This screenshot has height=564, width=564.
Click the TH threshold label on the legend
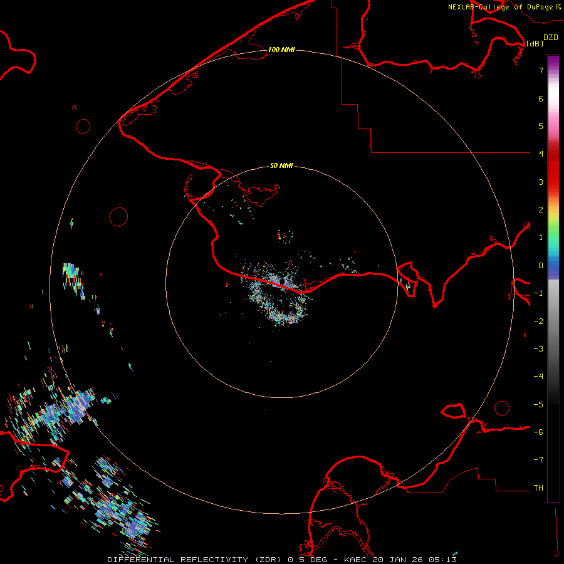[x=538, y=488]
